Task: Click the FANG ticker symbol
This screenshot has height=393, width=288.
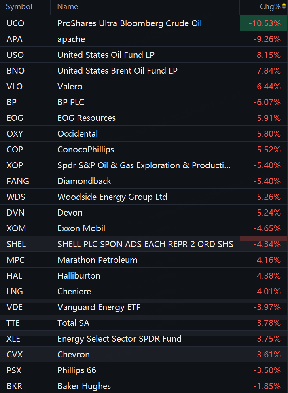Action: (x=18, y=181)
